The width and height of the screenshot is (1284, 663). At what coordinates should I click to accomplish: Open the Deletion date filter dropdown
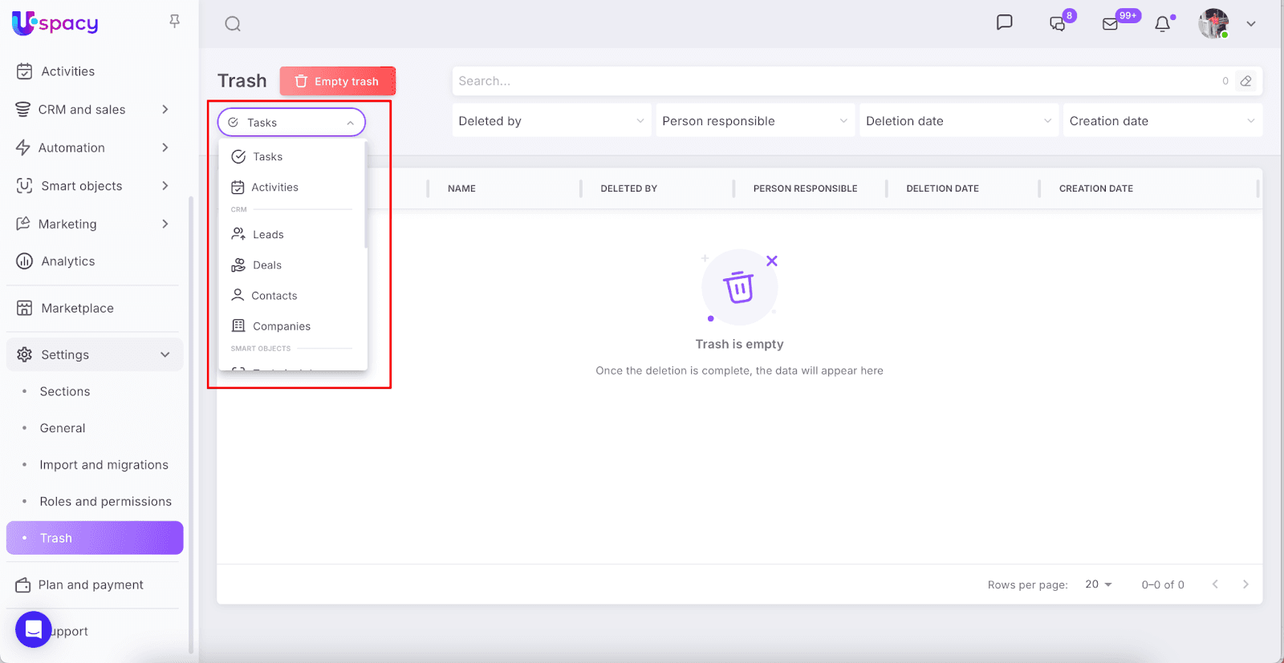click(958, 121)
